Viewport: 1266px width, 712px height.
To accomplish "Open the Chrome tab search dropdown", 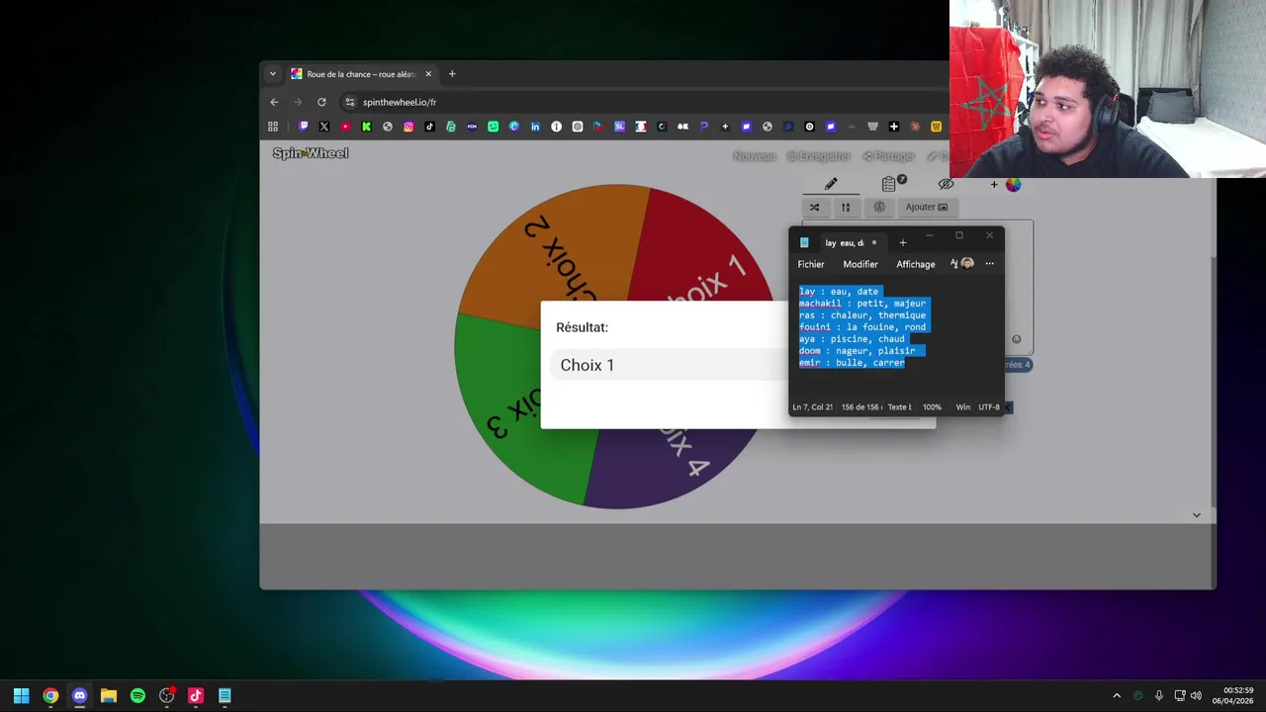I will click(x=273, y=74).
